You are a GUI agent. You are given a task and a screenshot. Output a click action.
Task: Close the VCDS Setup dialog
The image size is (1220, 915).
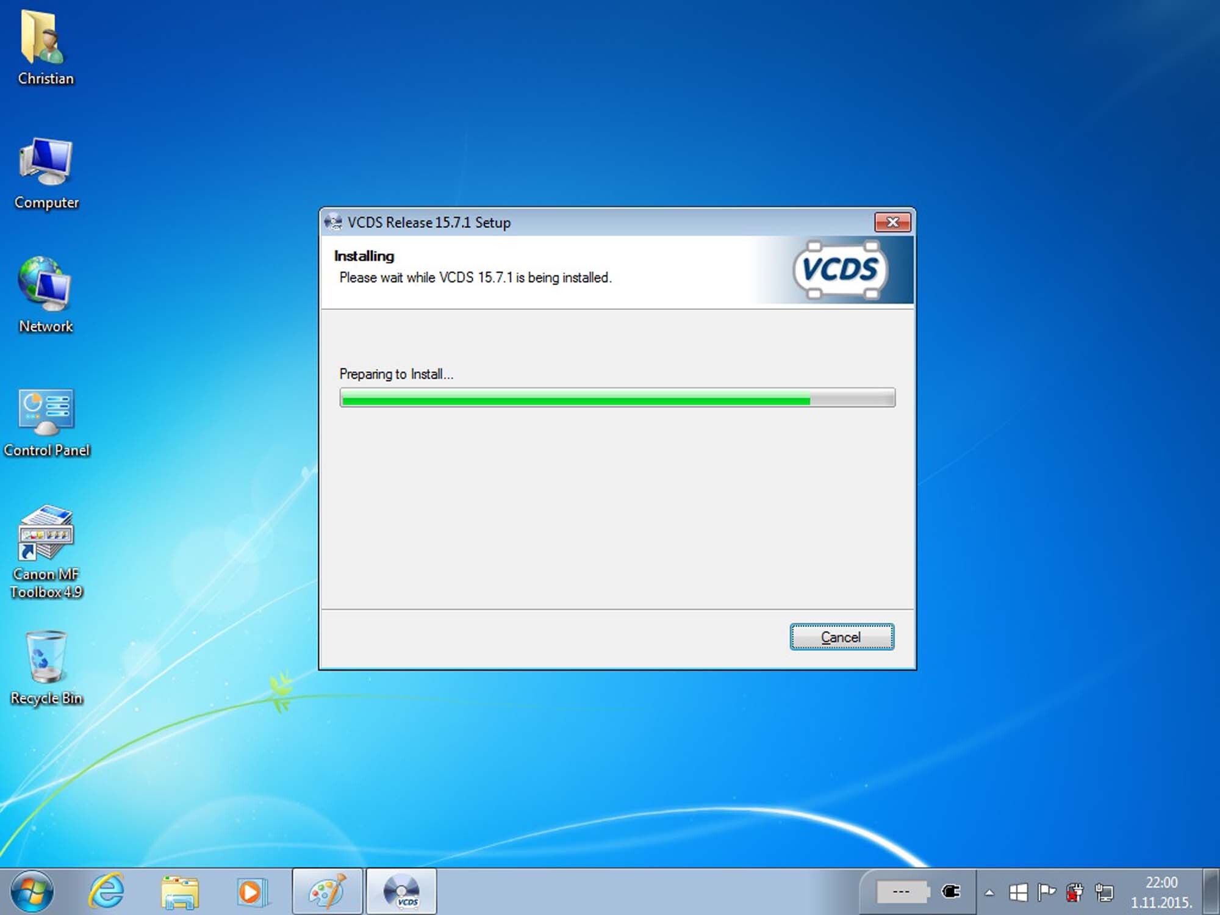point(892,222)
